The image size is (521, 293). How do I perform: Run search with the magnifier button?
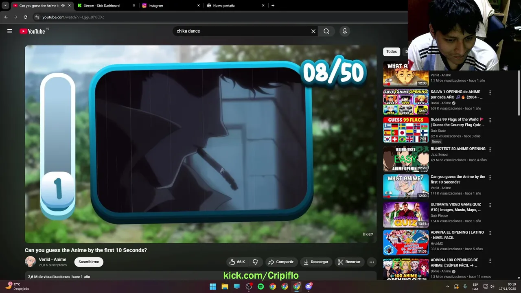coord(326,31)
